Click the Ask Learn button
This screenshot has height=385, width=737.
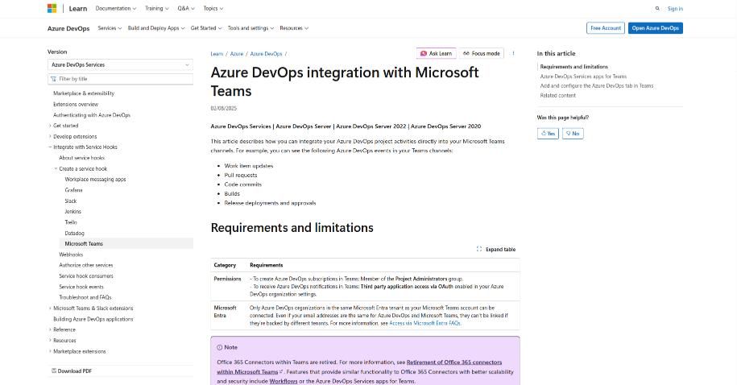[436, 53]
